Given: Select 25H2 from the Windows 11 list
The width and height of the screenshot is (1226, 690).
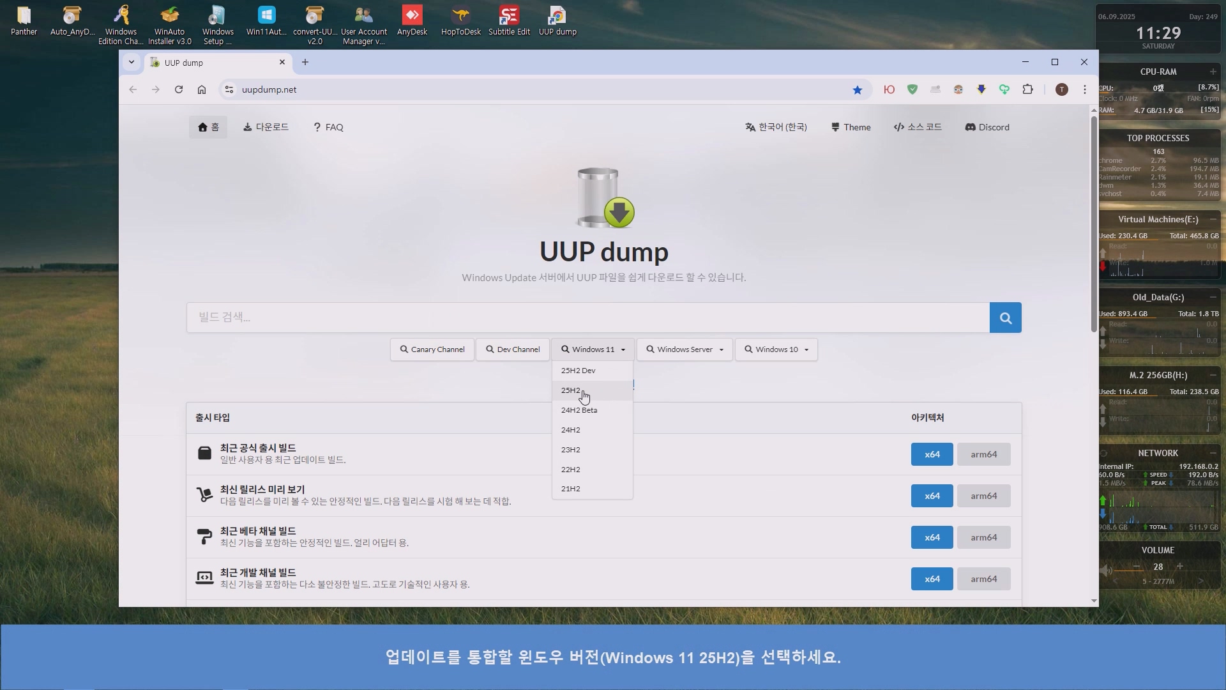Looking at the screenshot, I should point(593,390).
